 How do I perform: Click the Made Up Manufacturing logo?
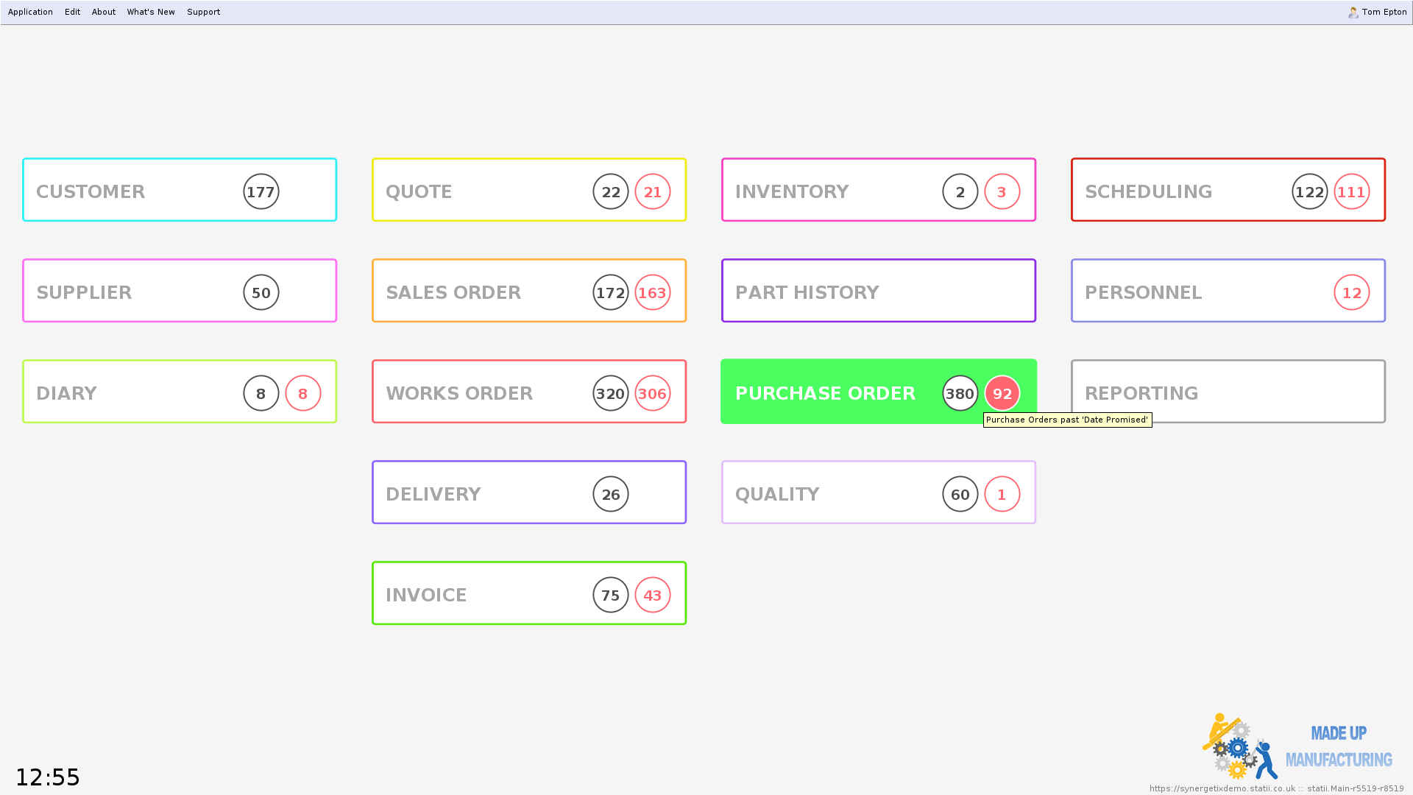[1297, 747]
